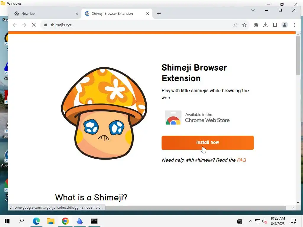Open the Chrome profile avatar
The height and width of the screenshot is (227, 303).
pos(285,25)
